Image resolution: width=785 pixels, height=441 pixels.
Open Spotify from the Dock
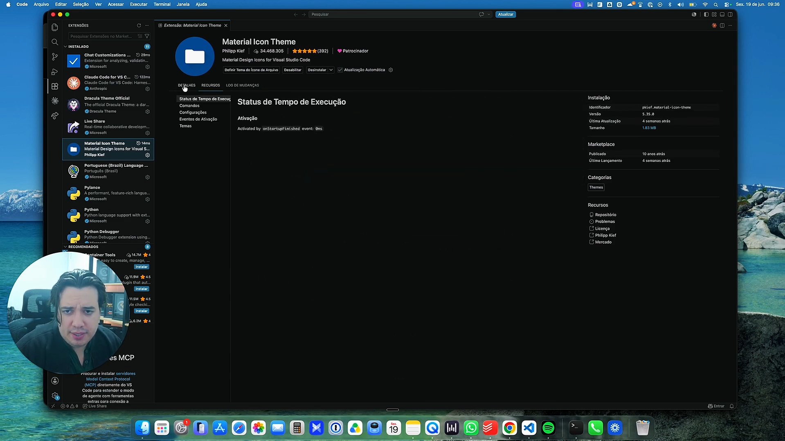(x=548, y=428)
